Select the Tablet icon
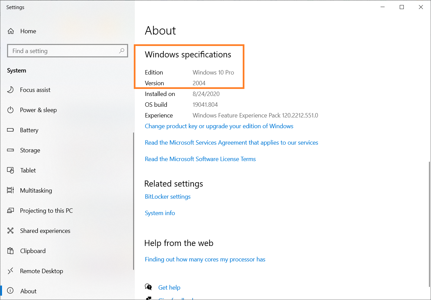The image size is (431, 300). 11,170
